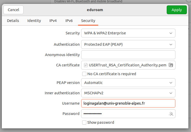
Task: Switch to the Details tab
Action: [13, 21]
